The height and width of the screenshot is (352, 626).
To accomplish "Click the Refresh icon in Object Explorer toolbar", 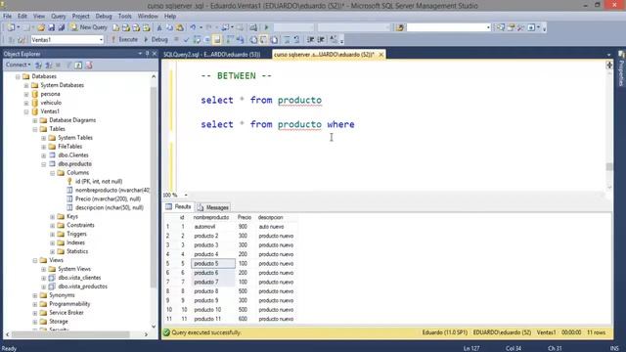I will 78,65.
